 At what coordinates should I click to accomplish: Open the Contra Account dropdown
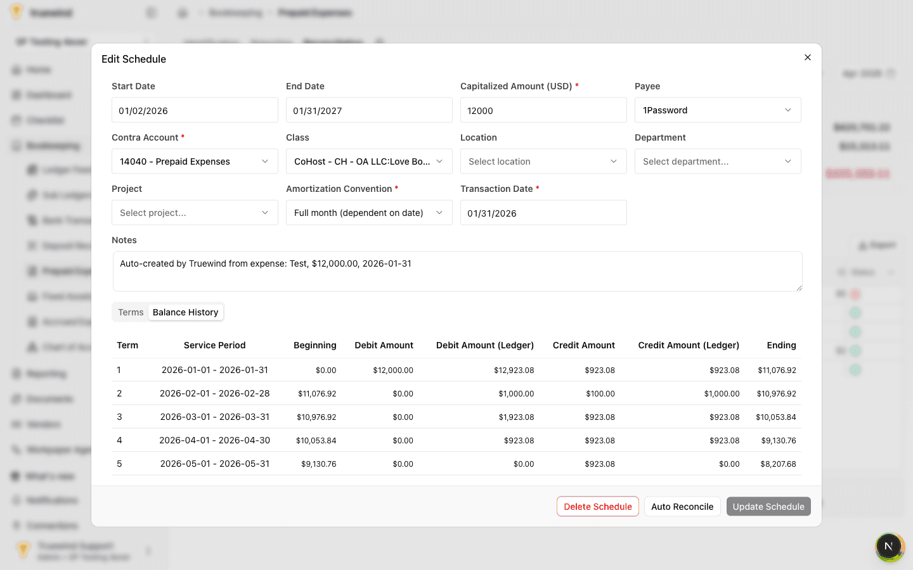point(195,161)
